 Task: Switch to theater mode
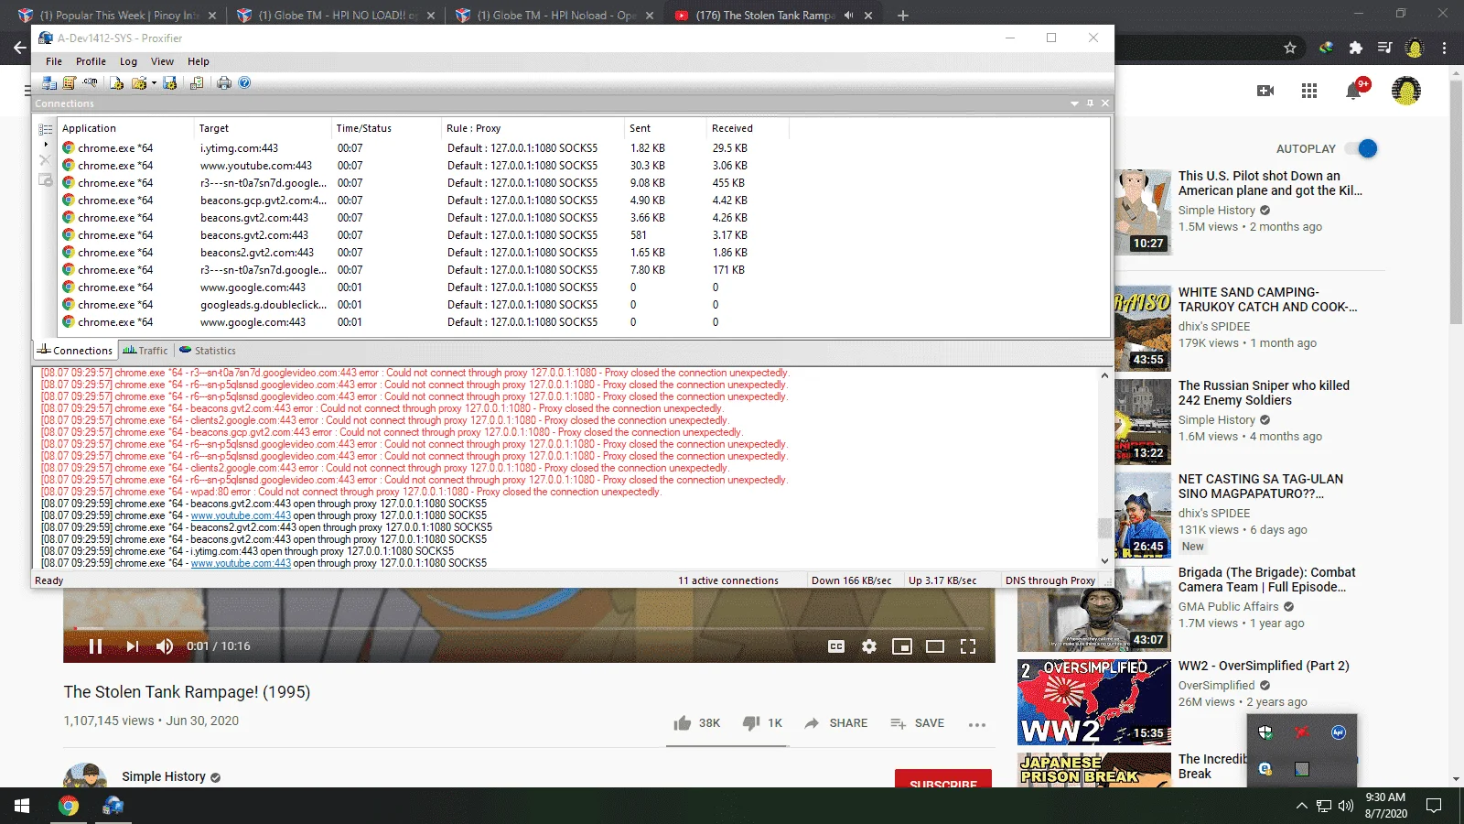coord(935,646)
